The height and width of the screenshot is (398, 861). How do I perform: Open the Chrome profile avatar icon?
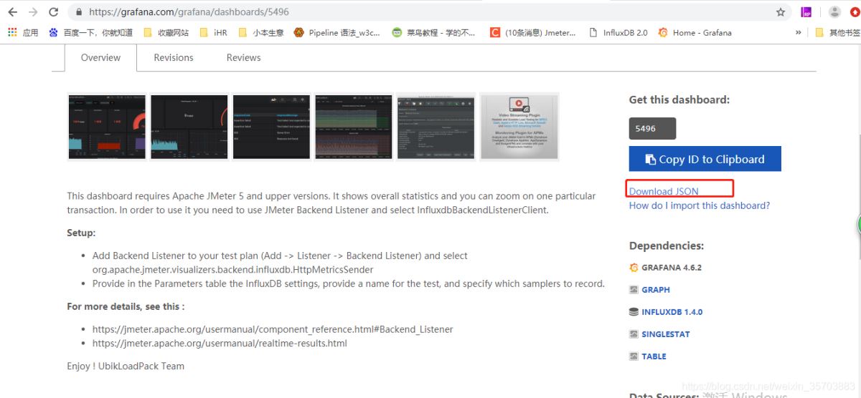[x=834, y=12]
